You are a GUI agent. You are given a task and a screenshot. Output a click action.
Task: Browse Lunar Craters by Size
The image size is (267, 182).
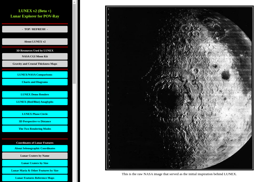click(35, 163)
